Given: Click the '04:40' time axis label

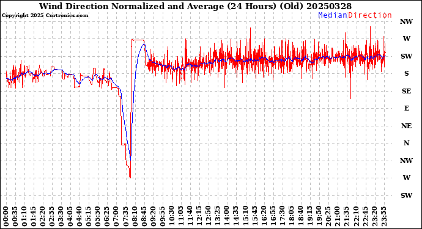Looking at the screenshot, I should [79, 216].
